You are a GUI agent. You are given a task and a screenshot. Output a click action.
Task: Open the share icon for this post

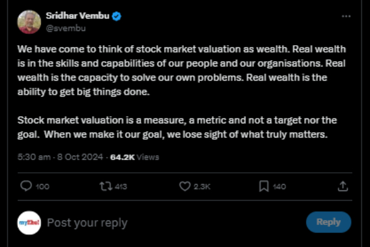[343, 186]
